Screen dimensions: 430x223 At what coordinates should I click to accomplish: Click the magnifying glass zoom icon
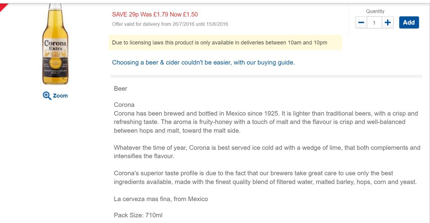(47, 96)
